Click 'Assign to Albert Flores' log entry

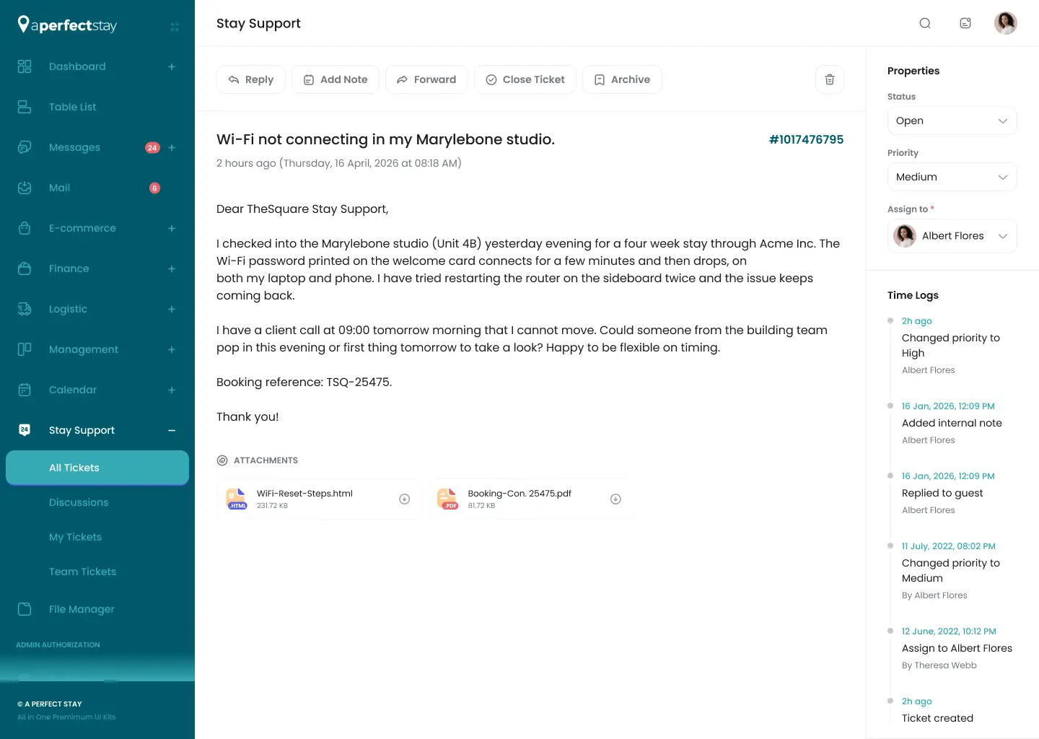pos(957,648)
